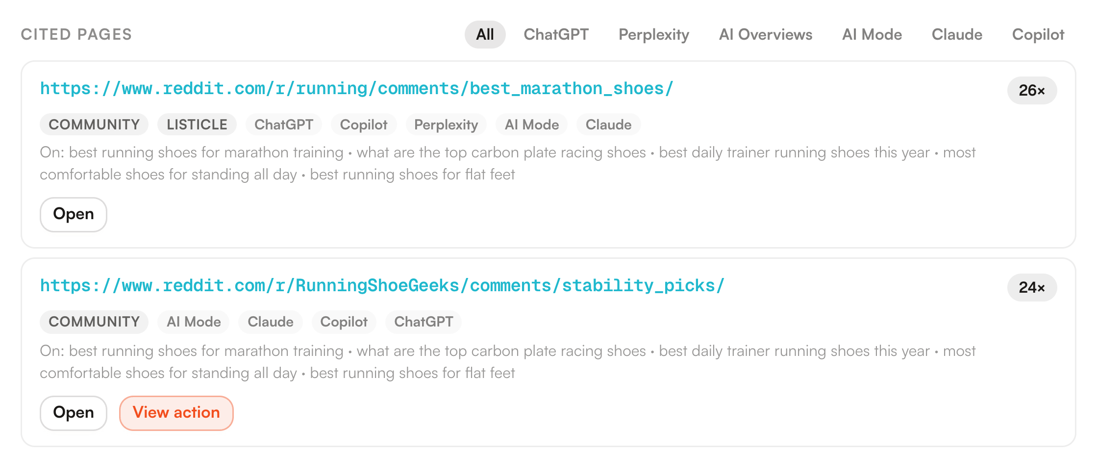
Task: Click the CITED PAGES heading
Action: pos(76,34)
